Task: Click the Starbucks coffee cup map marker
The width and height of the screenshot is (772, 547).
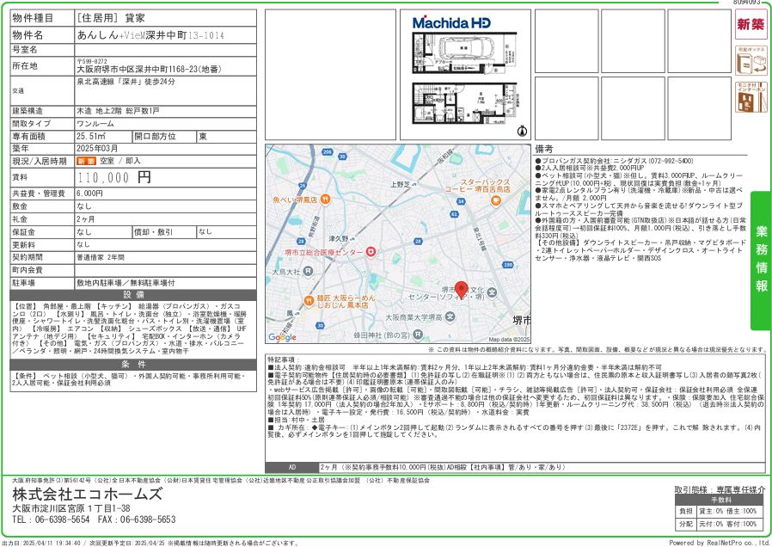Action: click(496, 200)
